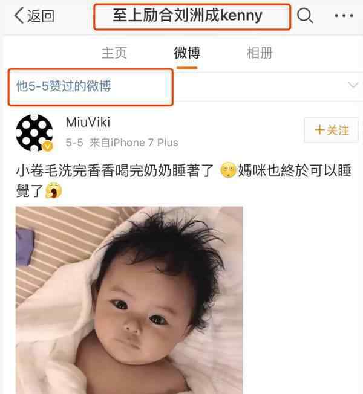Tap the title 至上励合刘洲成kenny

(x=188, y=16)
